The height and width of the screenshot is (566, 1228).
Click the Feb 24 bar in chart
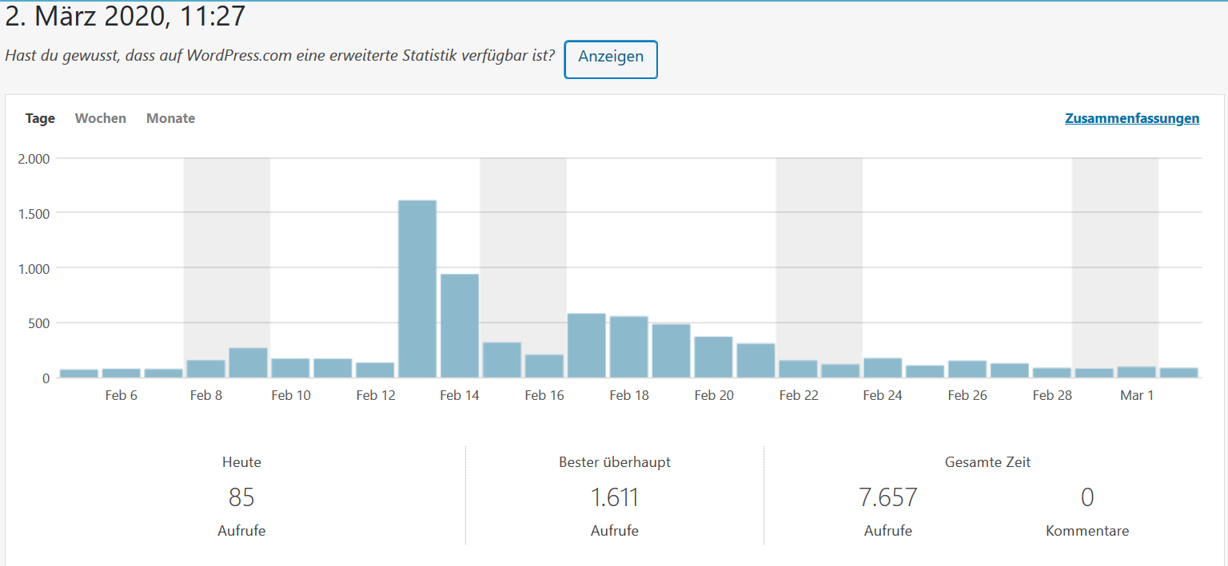883,368
